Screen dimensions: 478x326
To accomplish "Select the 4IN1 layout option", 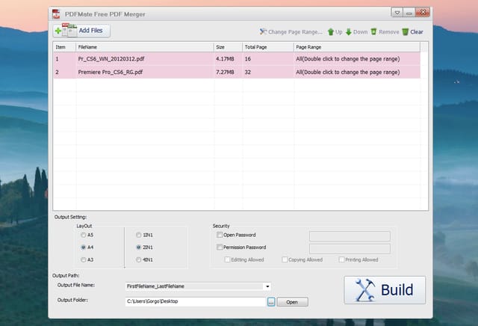I will pyautogui.click(x=139, y=259).
